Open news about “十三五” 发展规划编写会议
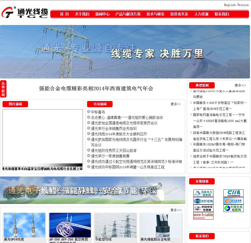Viewport: 251px width, 243px height. point(137,142)
